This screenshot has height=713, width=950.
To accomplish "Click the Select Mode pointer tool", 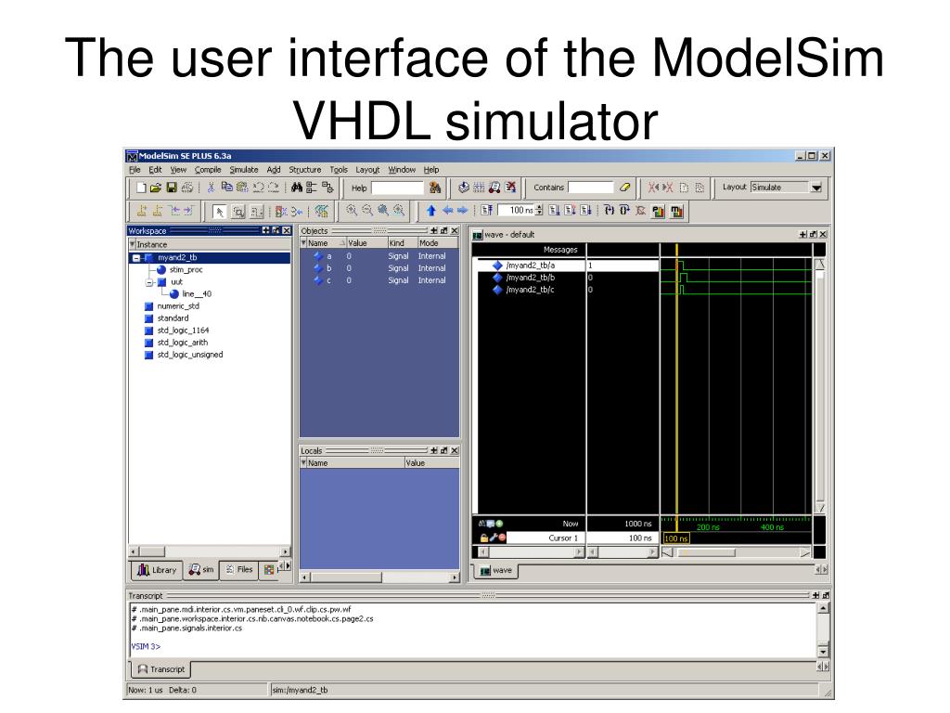I will (x=220, y=211).
